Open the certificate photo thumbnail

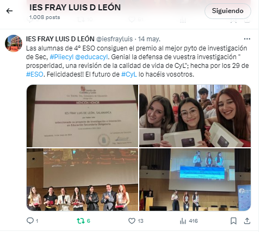[82, 116]
